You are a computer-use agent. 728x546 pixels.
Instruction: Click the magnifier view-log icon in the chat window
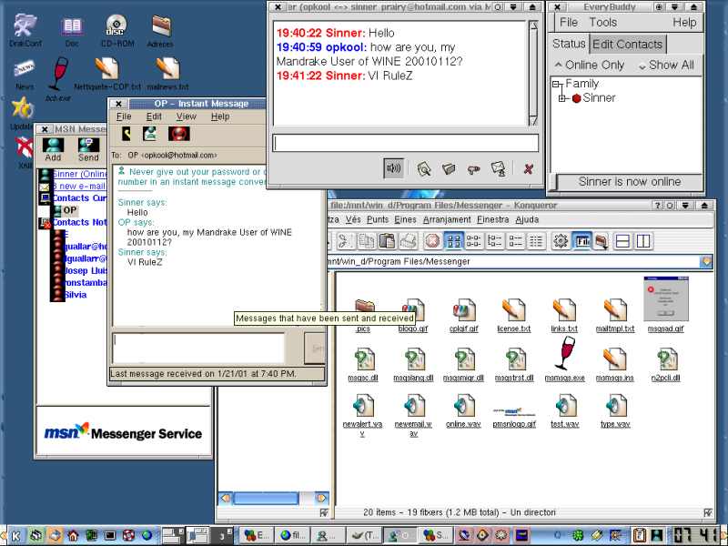click(423, 168)
